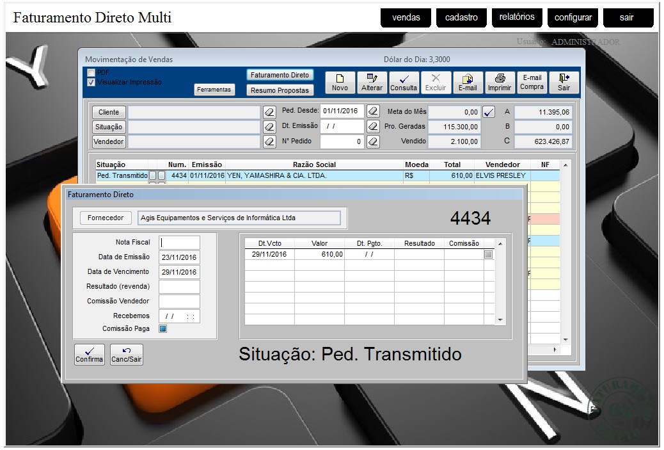Click the Canc/Sair button
664x450 pixels.
pos(127,355)
